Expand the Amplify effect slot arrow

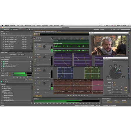tap(31, 61)
